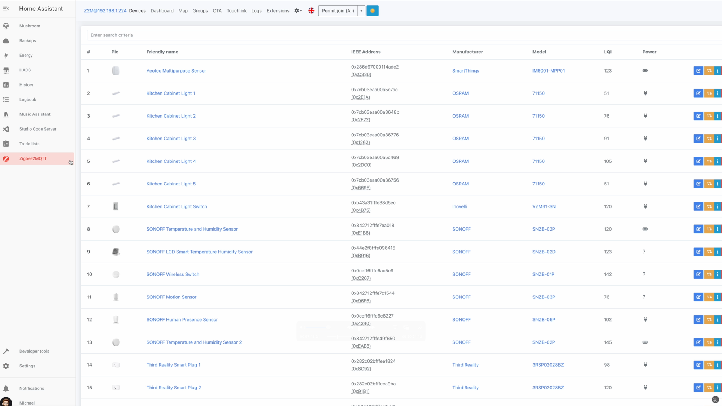Open the Inovelli manufacturer link
722x406 pixels.
coord(460,206)
